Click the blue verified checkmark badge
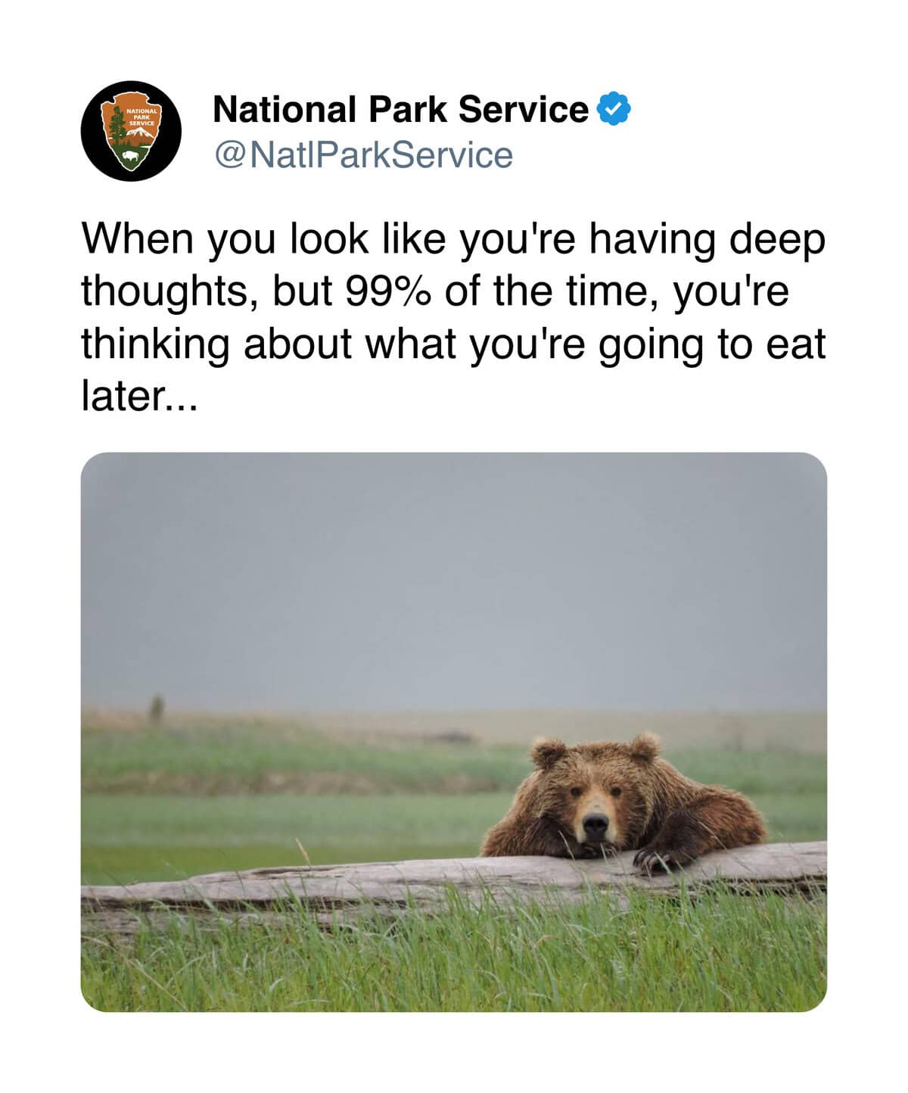This screenshot has height=1093, width=908. 614,109
